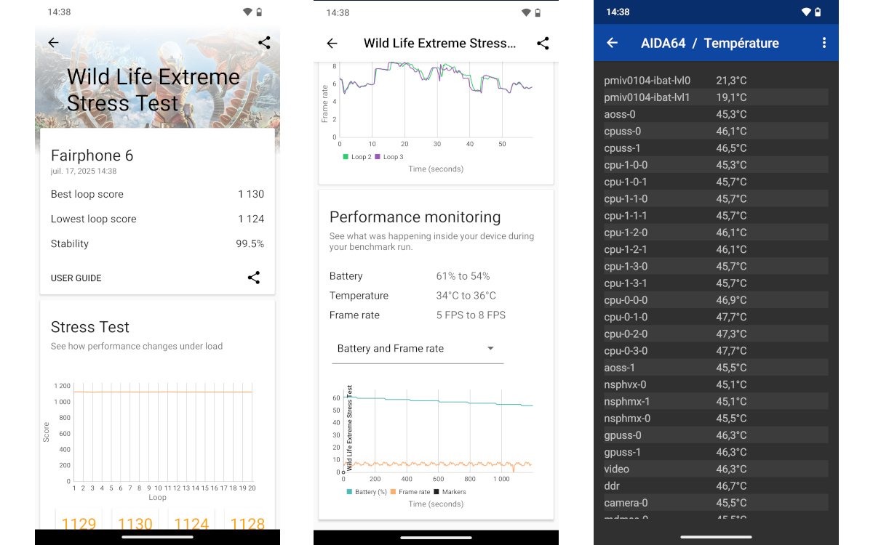Tap Wi-Fi status icon on the middle phone screen
This screenshot has height=545, width=873.
526,12
